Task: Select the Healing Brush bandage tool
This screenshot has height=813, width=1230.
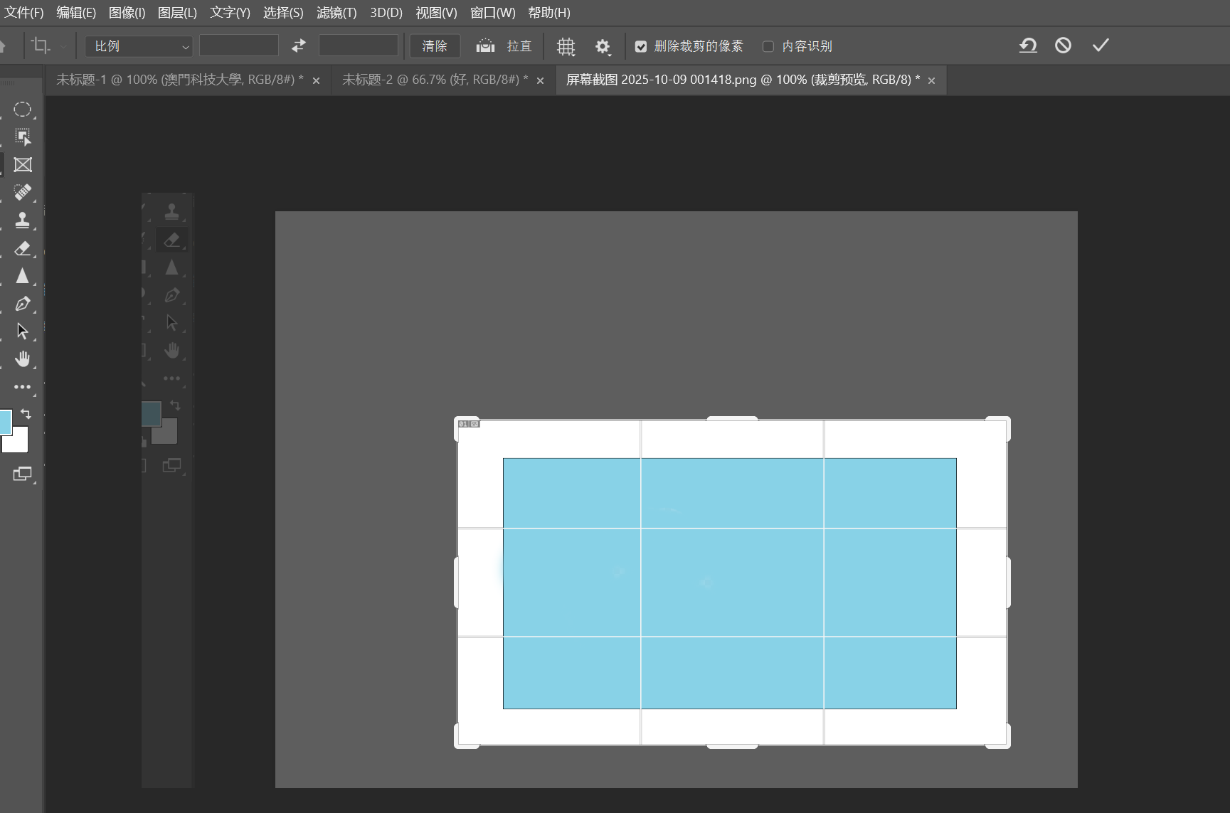Action: [23, 192]
